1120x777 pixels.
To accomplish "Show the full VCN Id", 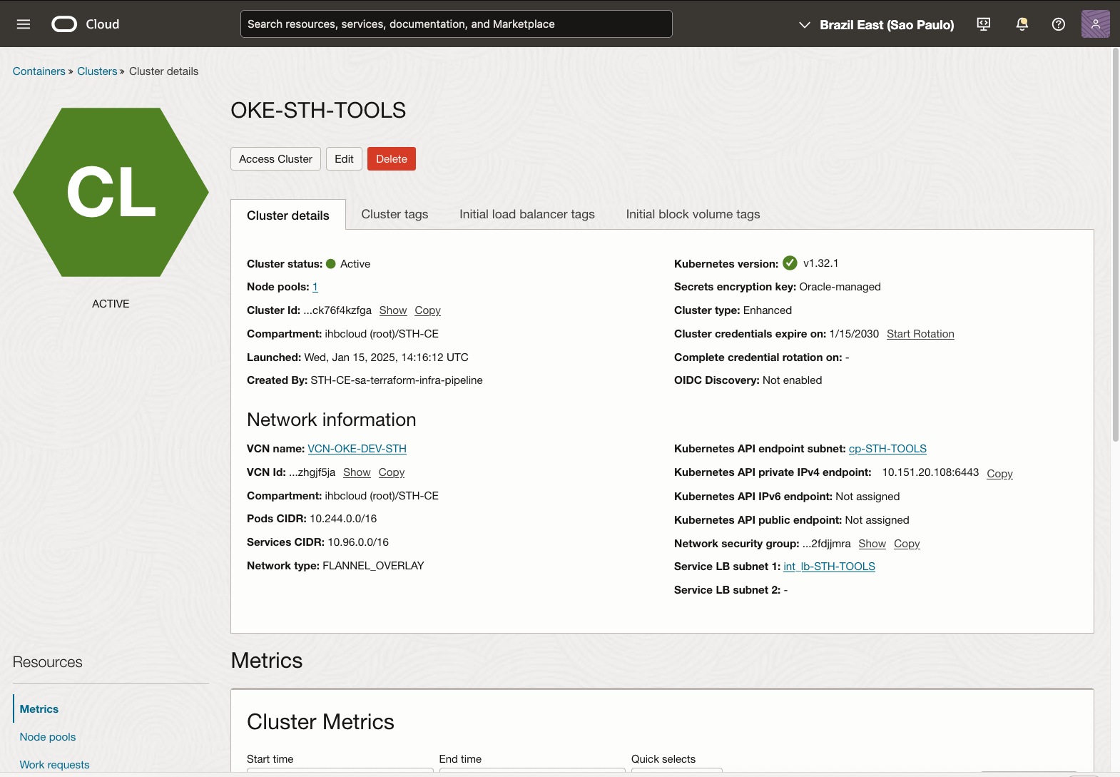I will click(x=357, y=472).
